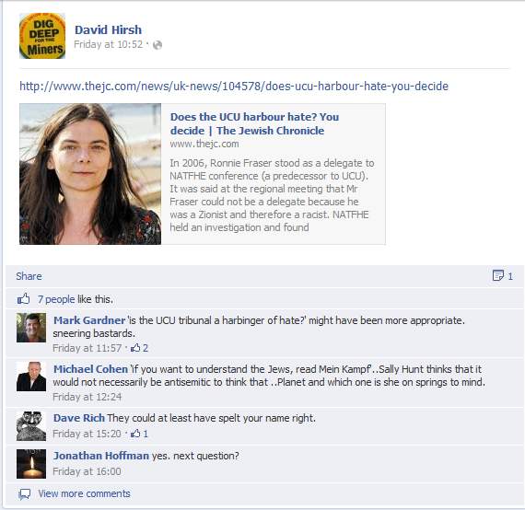Click David Hirsh's Dig Deep Miners avatar
Screen dimensions: 525x510
click(x=42, y=36)
